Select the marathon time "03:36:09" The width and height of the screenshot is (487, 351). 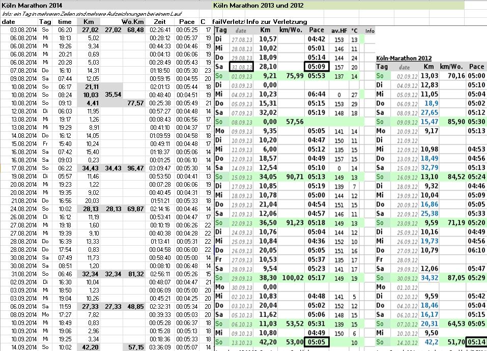[160, 347]
